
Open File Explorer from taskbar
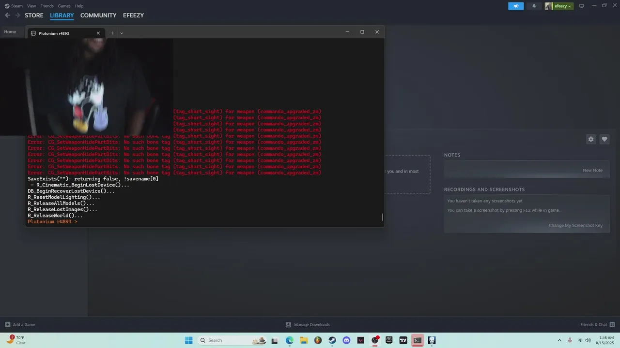pos(304,340)
